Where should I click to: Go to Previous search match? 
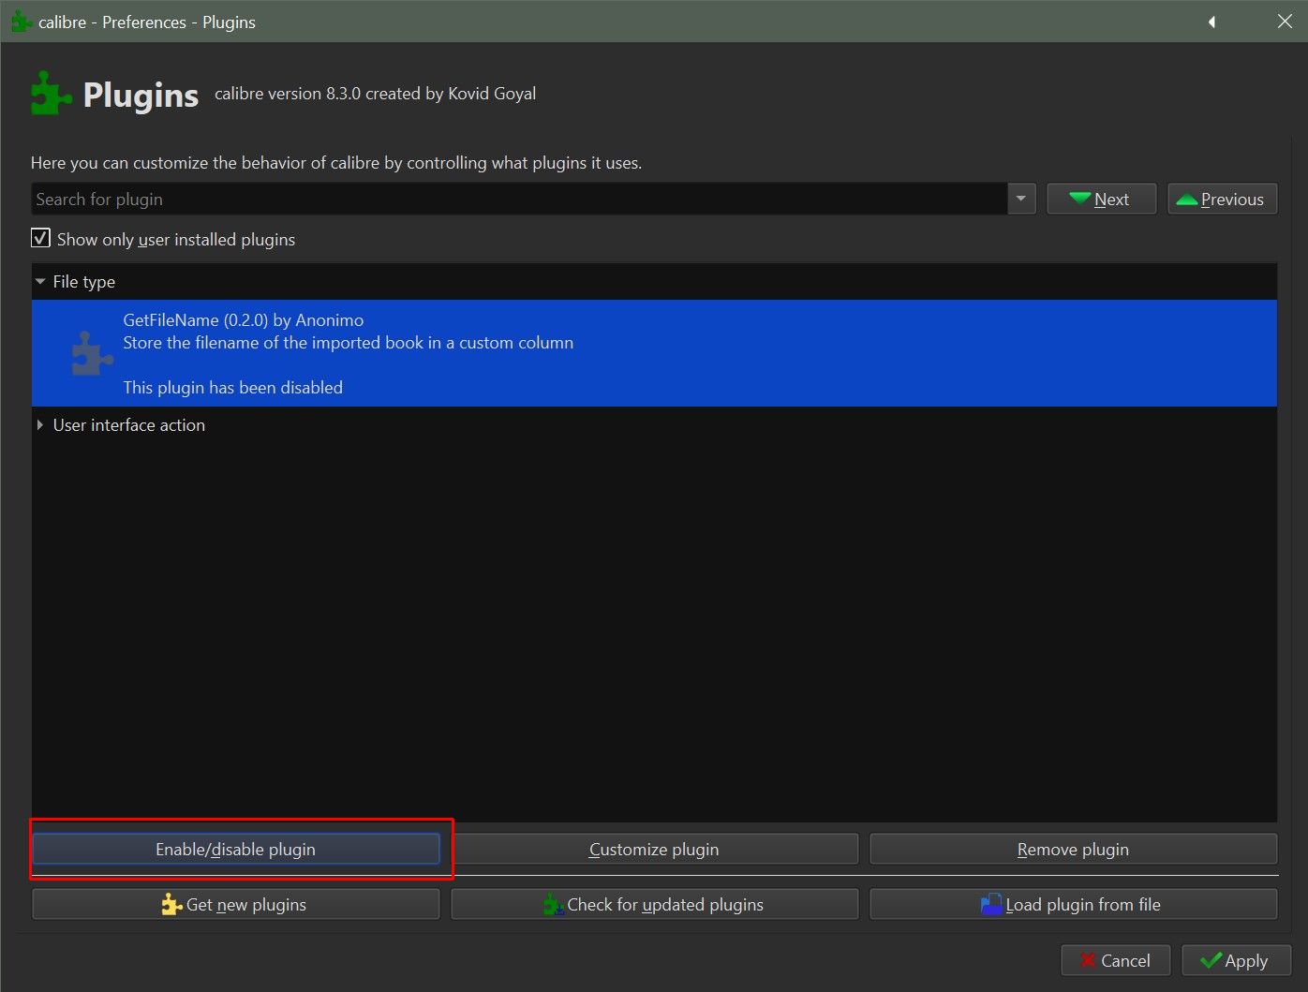tap(1223, 199)
